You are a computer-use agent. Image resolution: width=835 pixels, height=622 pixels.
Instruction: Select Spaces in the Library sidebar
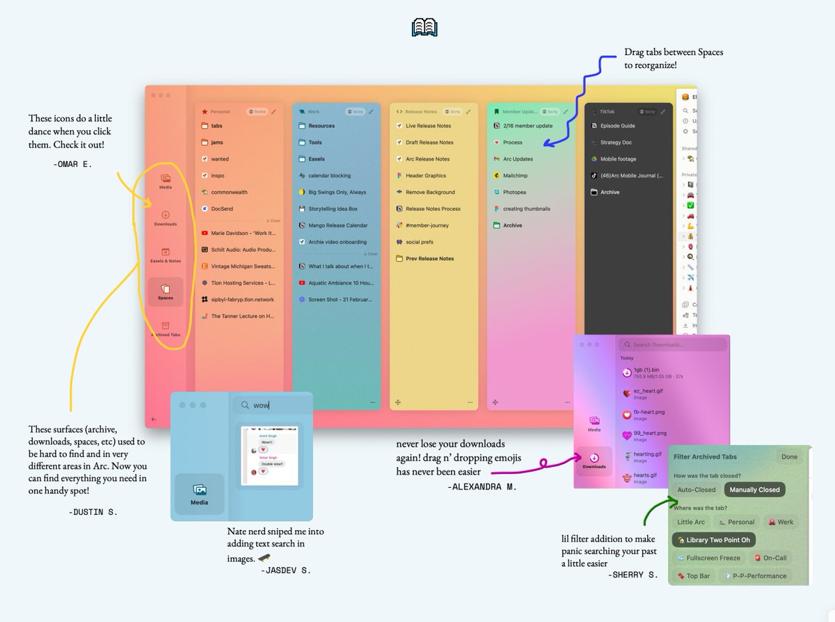click(x=166, y=292)
